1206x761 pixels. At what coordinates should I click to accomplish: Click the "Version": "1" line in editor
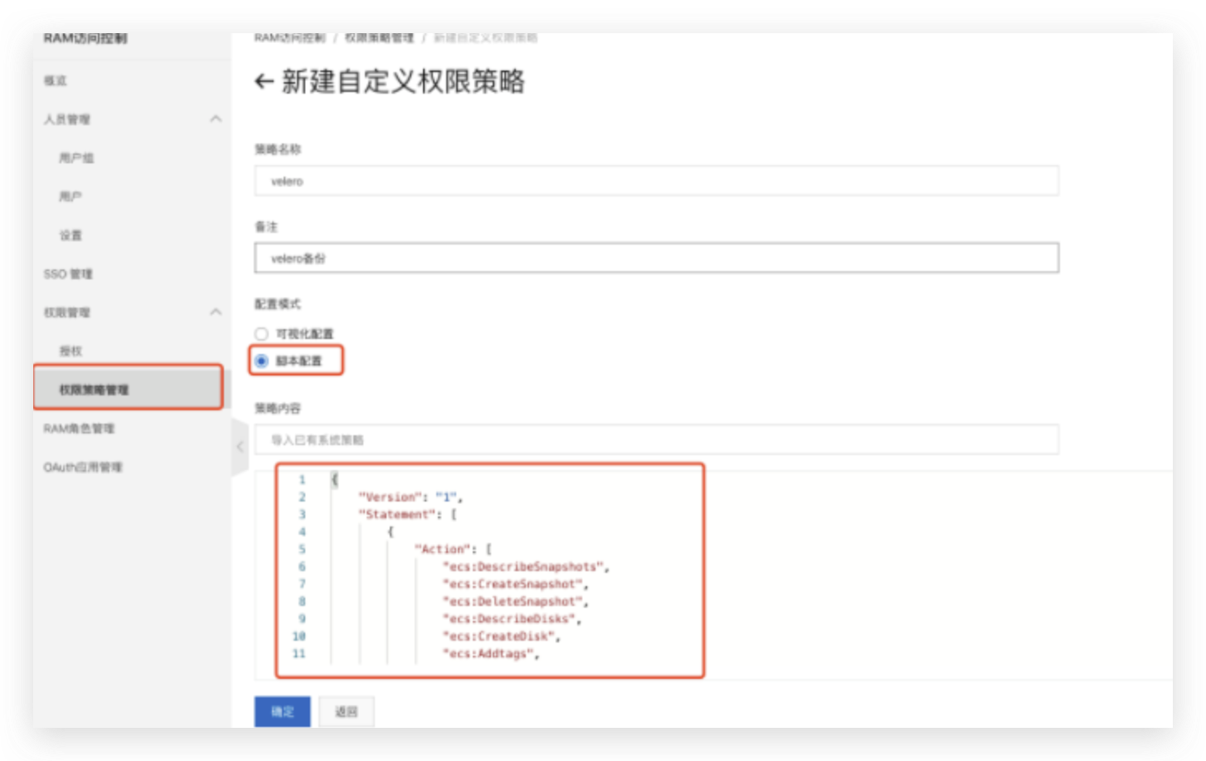(410, 497)
